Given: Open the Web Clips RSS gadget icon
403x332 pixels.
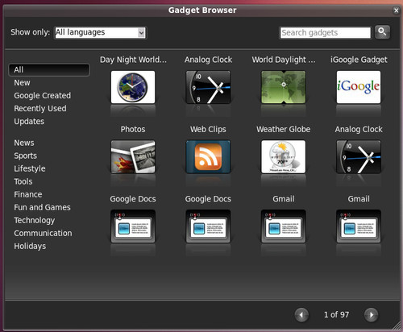Looking at the screenshot, I should [208, 156].
